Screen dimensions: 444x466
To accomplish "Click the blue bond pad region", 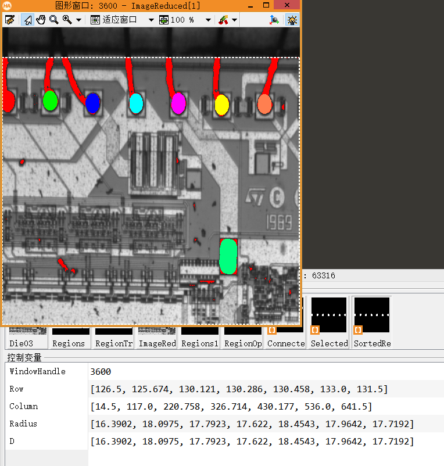I will [x=93, y=103].
